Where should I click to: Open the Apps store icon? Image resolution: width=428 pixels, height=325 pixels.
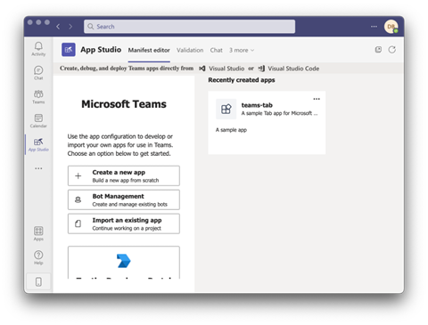coord(38,233)
